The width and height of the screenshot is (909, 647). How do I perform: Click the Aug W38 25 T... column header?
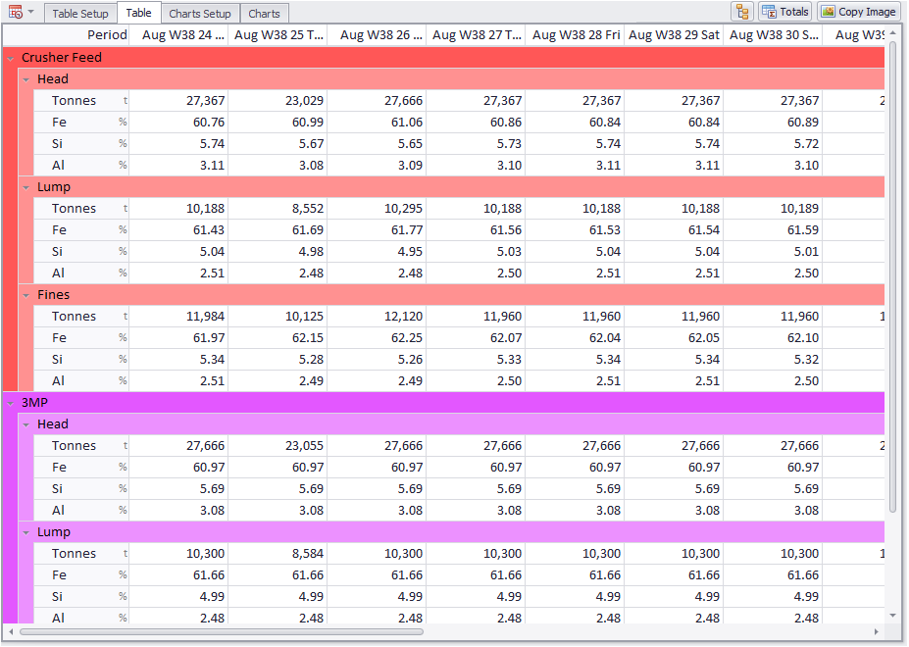(x=278, y=34)
